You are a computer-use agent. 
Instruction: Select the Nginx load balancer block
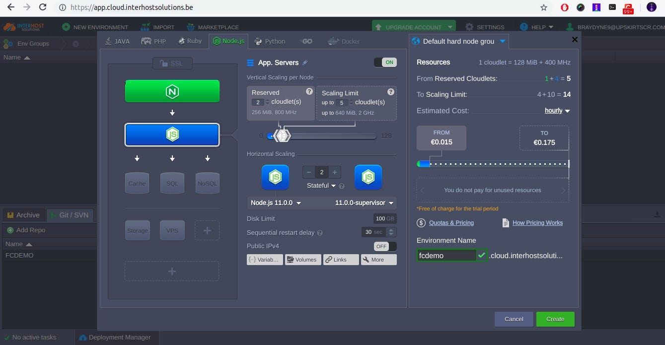[172, 91]
